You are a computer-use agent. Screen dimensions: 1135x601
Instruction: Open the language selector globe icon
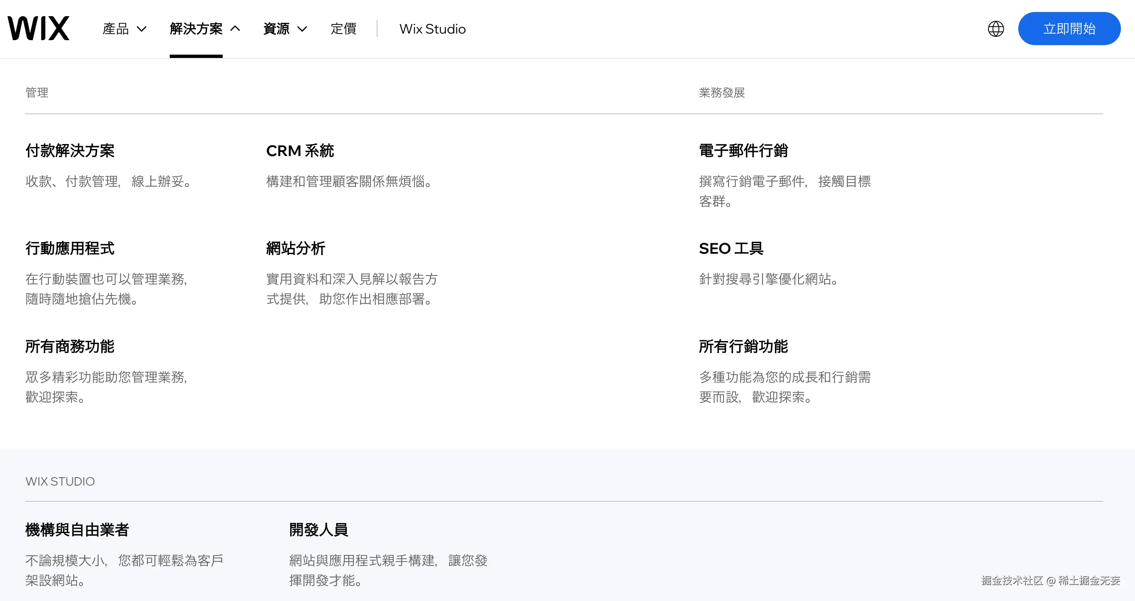tap(996, 28)
